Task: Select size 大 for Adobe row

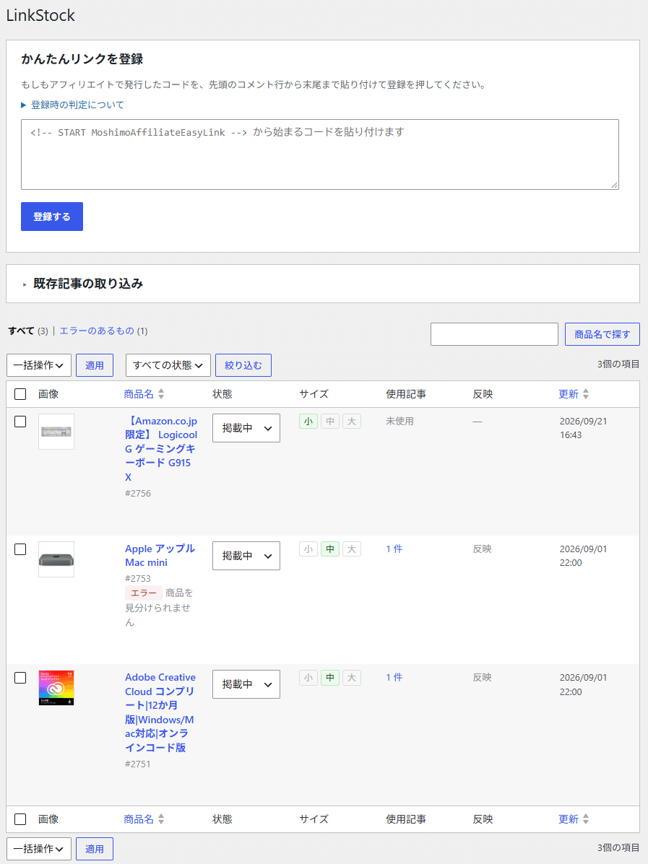Action: [351, 678]
